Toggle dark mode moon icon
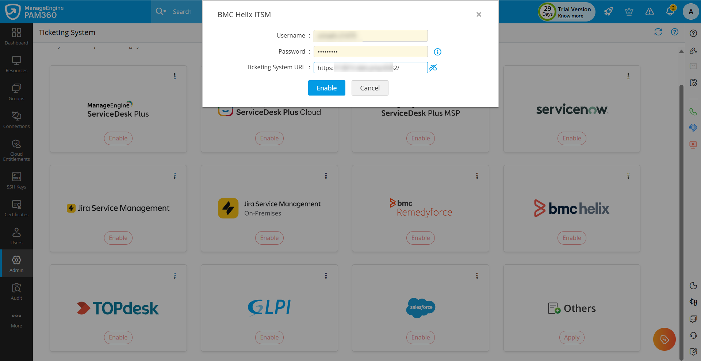 tap(693, 286)
